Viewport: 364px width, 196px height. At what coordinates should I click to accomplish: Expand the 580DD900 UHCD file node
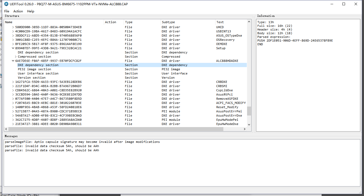13,27
